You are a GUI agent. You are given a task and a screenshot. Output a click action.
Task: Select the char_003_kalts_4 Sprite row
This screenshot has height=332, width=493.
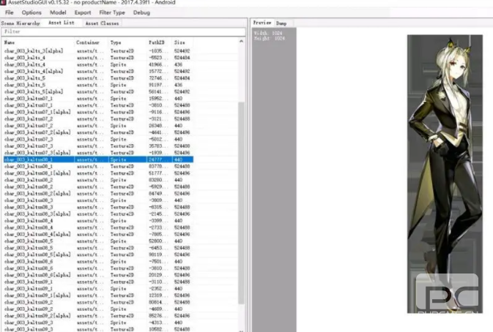pos(98,64)
